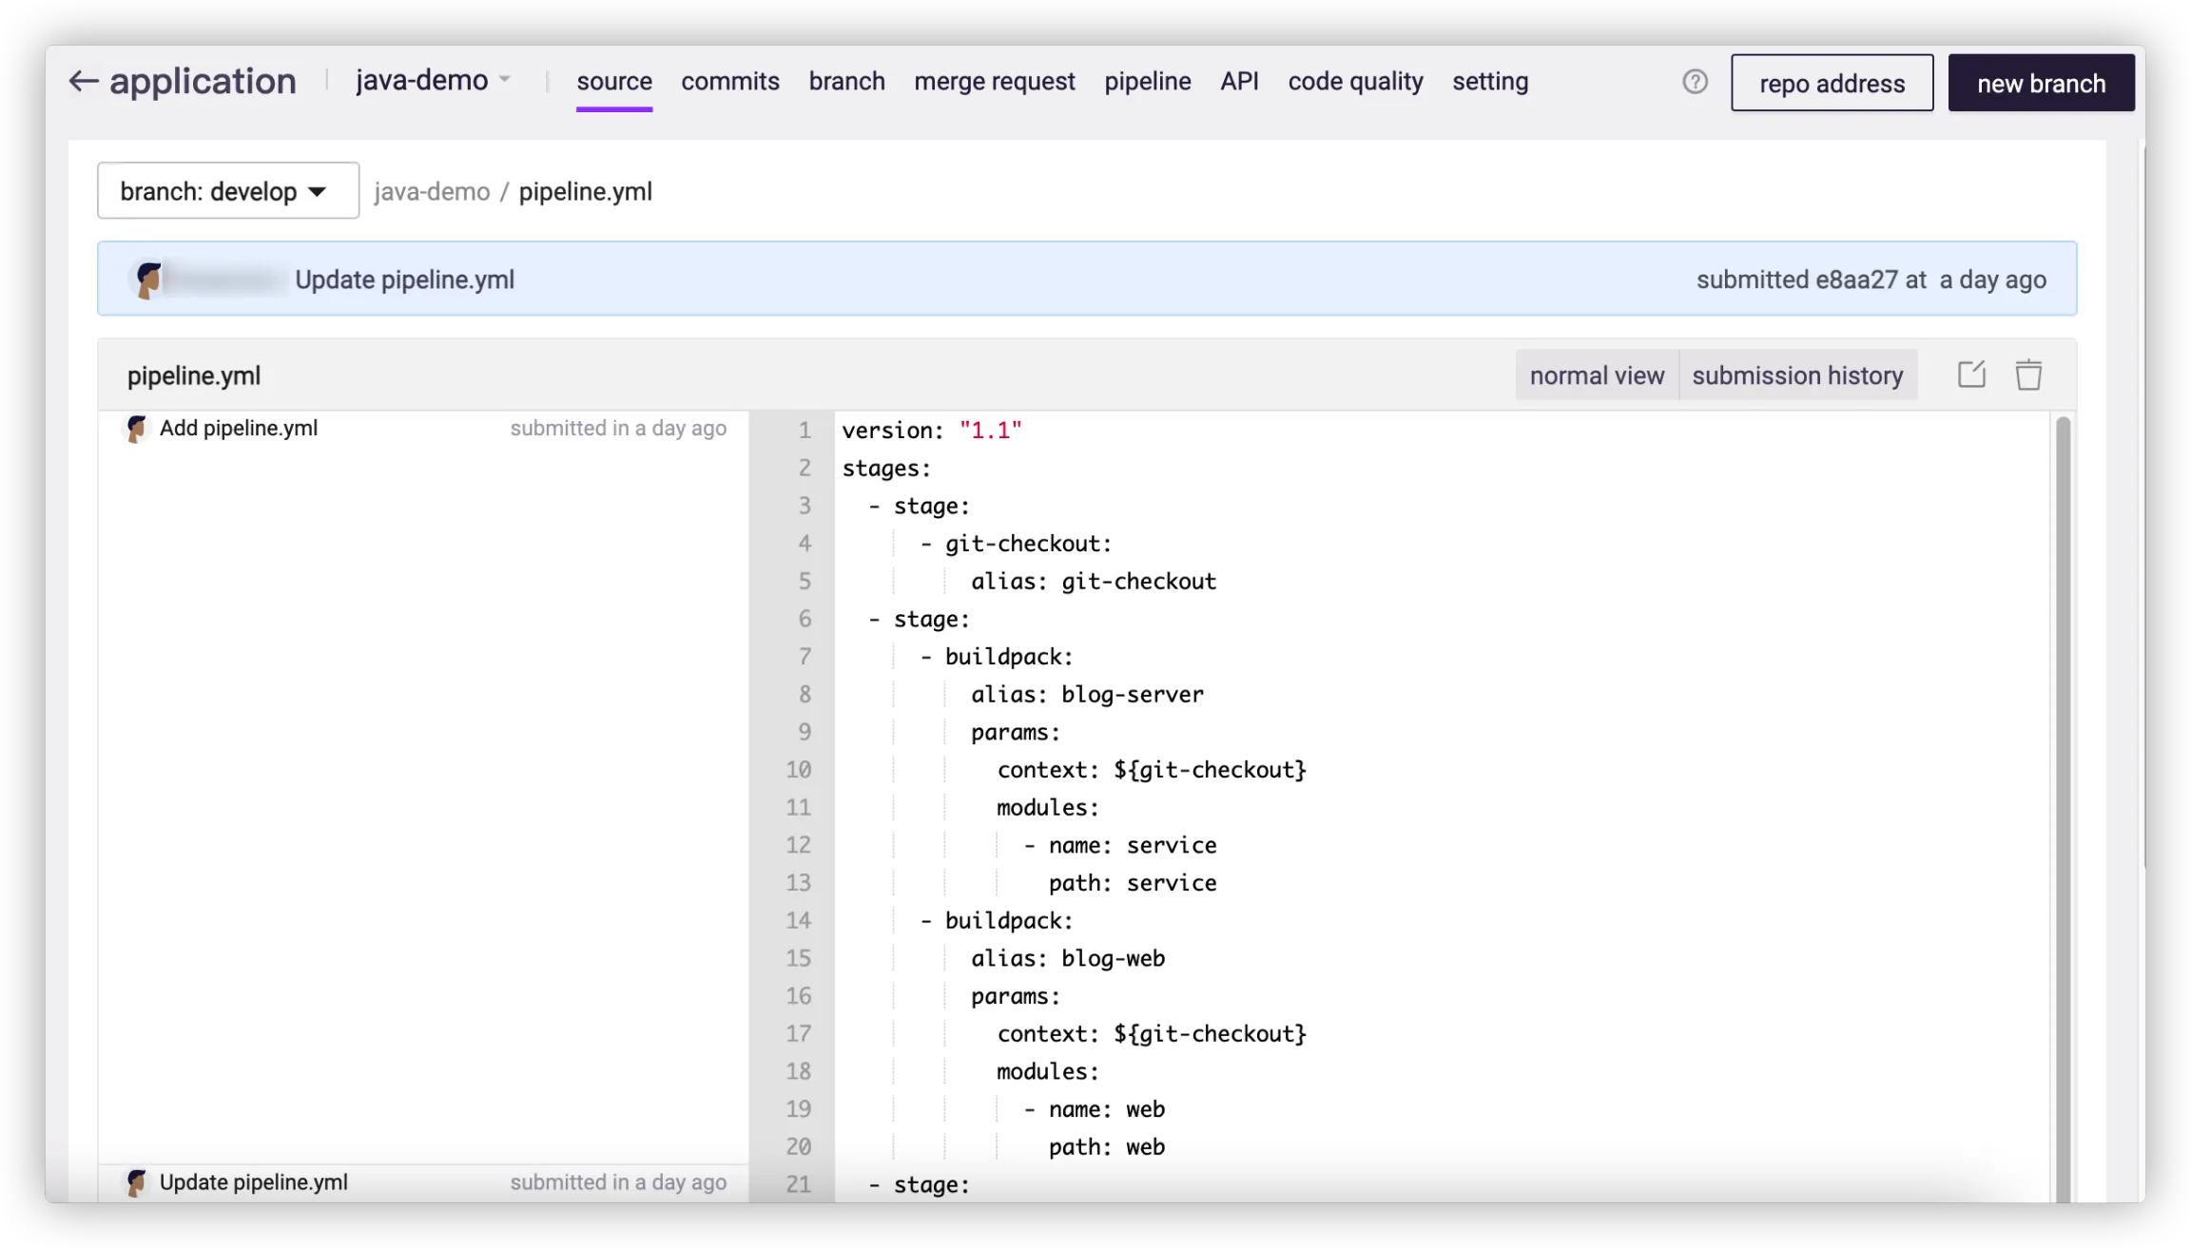
Task: Click the bottom Update pipeline.yml row avatar
Action: tap(136, 1182)
